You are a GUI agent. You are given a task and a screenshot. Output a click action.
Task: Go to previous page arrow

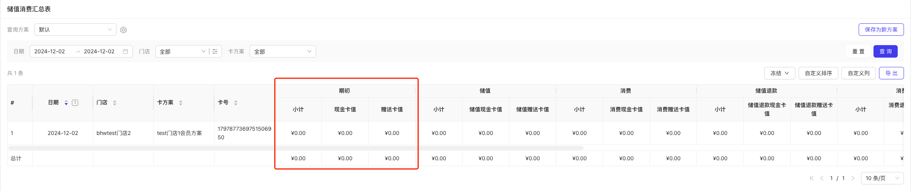click(x=822, y=178)
